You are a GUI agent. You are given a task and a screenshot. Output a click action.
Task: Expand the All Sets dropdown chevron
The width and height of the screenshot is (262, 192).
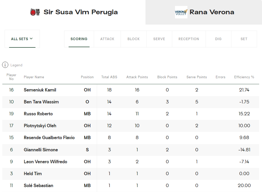[x=31, y=39]
